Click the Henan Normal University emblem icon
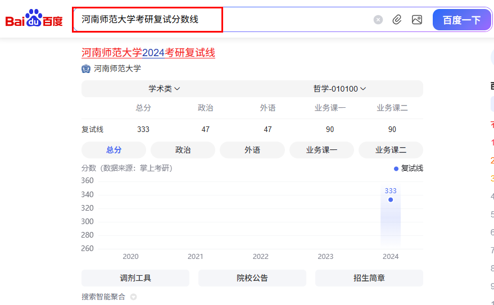Viewport: 494px width, 305px height. click(86, 69)
